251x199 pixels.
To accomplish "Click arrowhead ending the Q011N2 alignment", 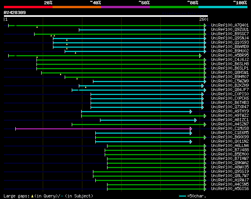I will (x=191, y=142).
